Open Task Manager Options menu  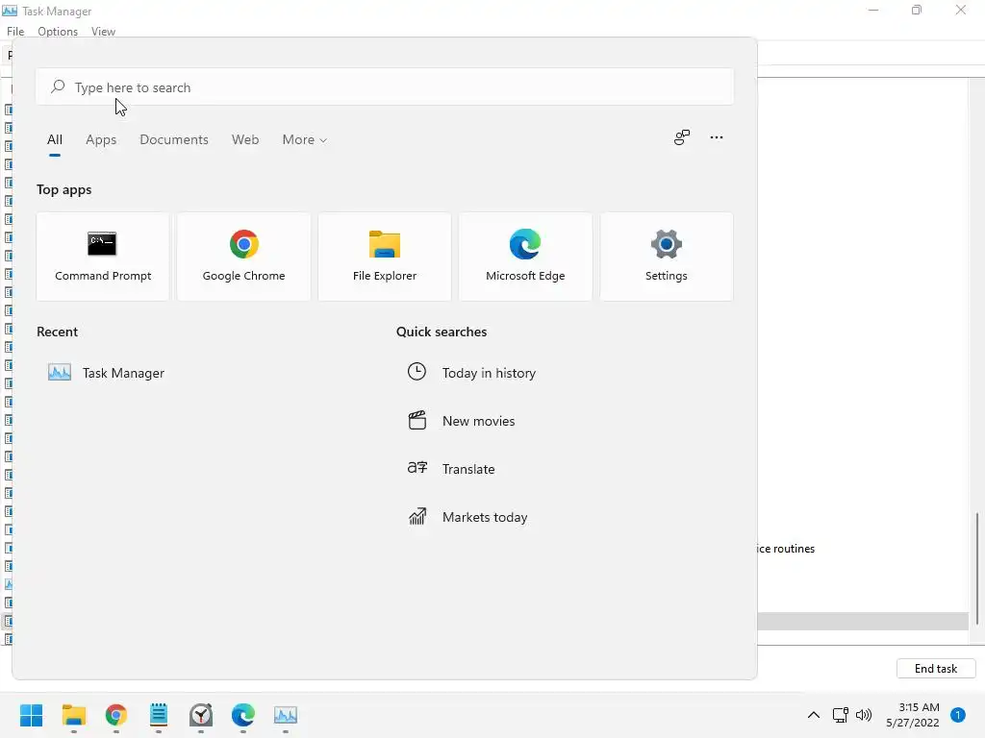tap(58, 32)
